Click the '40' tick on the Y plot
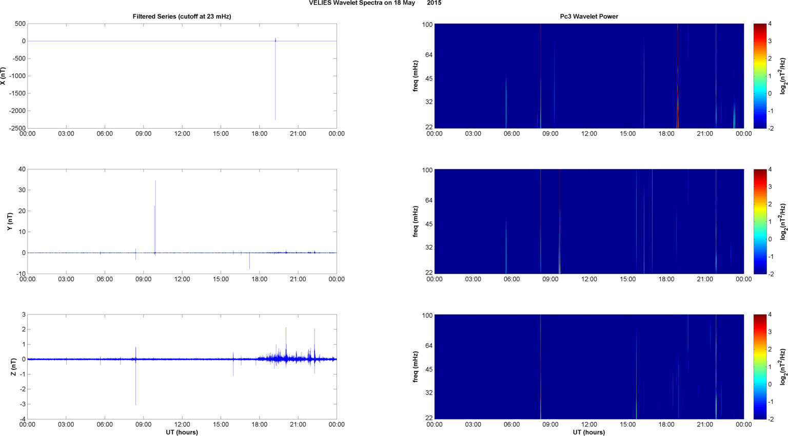Viewport: 788px width, 436px height. click(x=22, y=169)
